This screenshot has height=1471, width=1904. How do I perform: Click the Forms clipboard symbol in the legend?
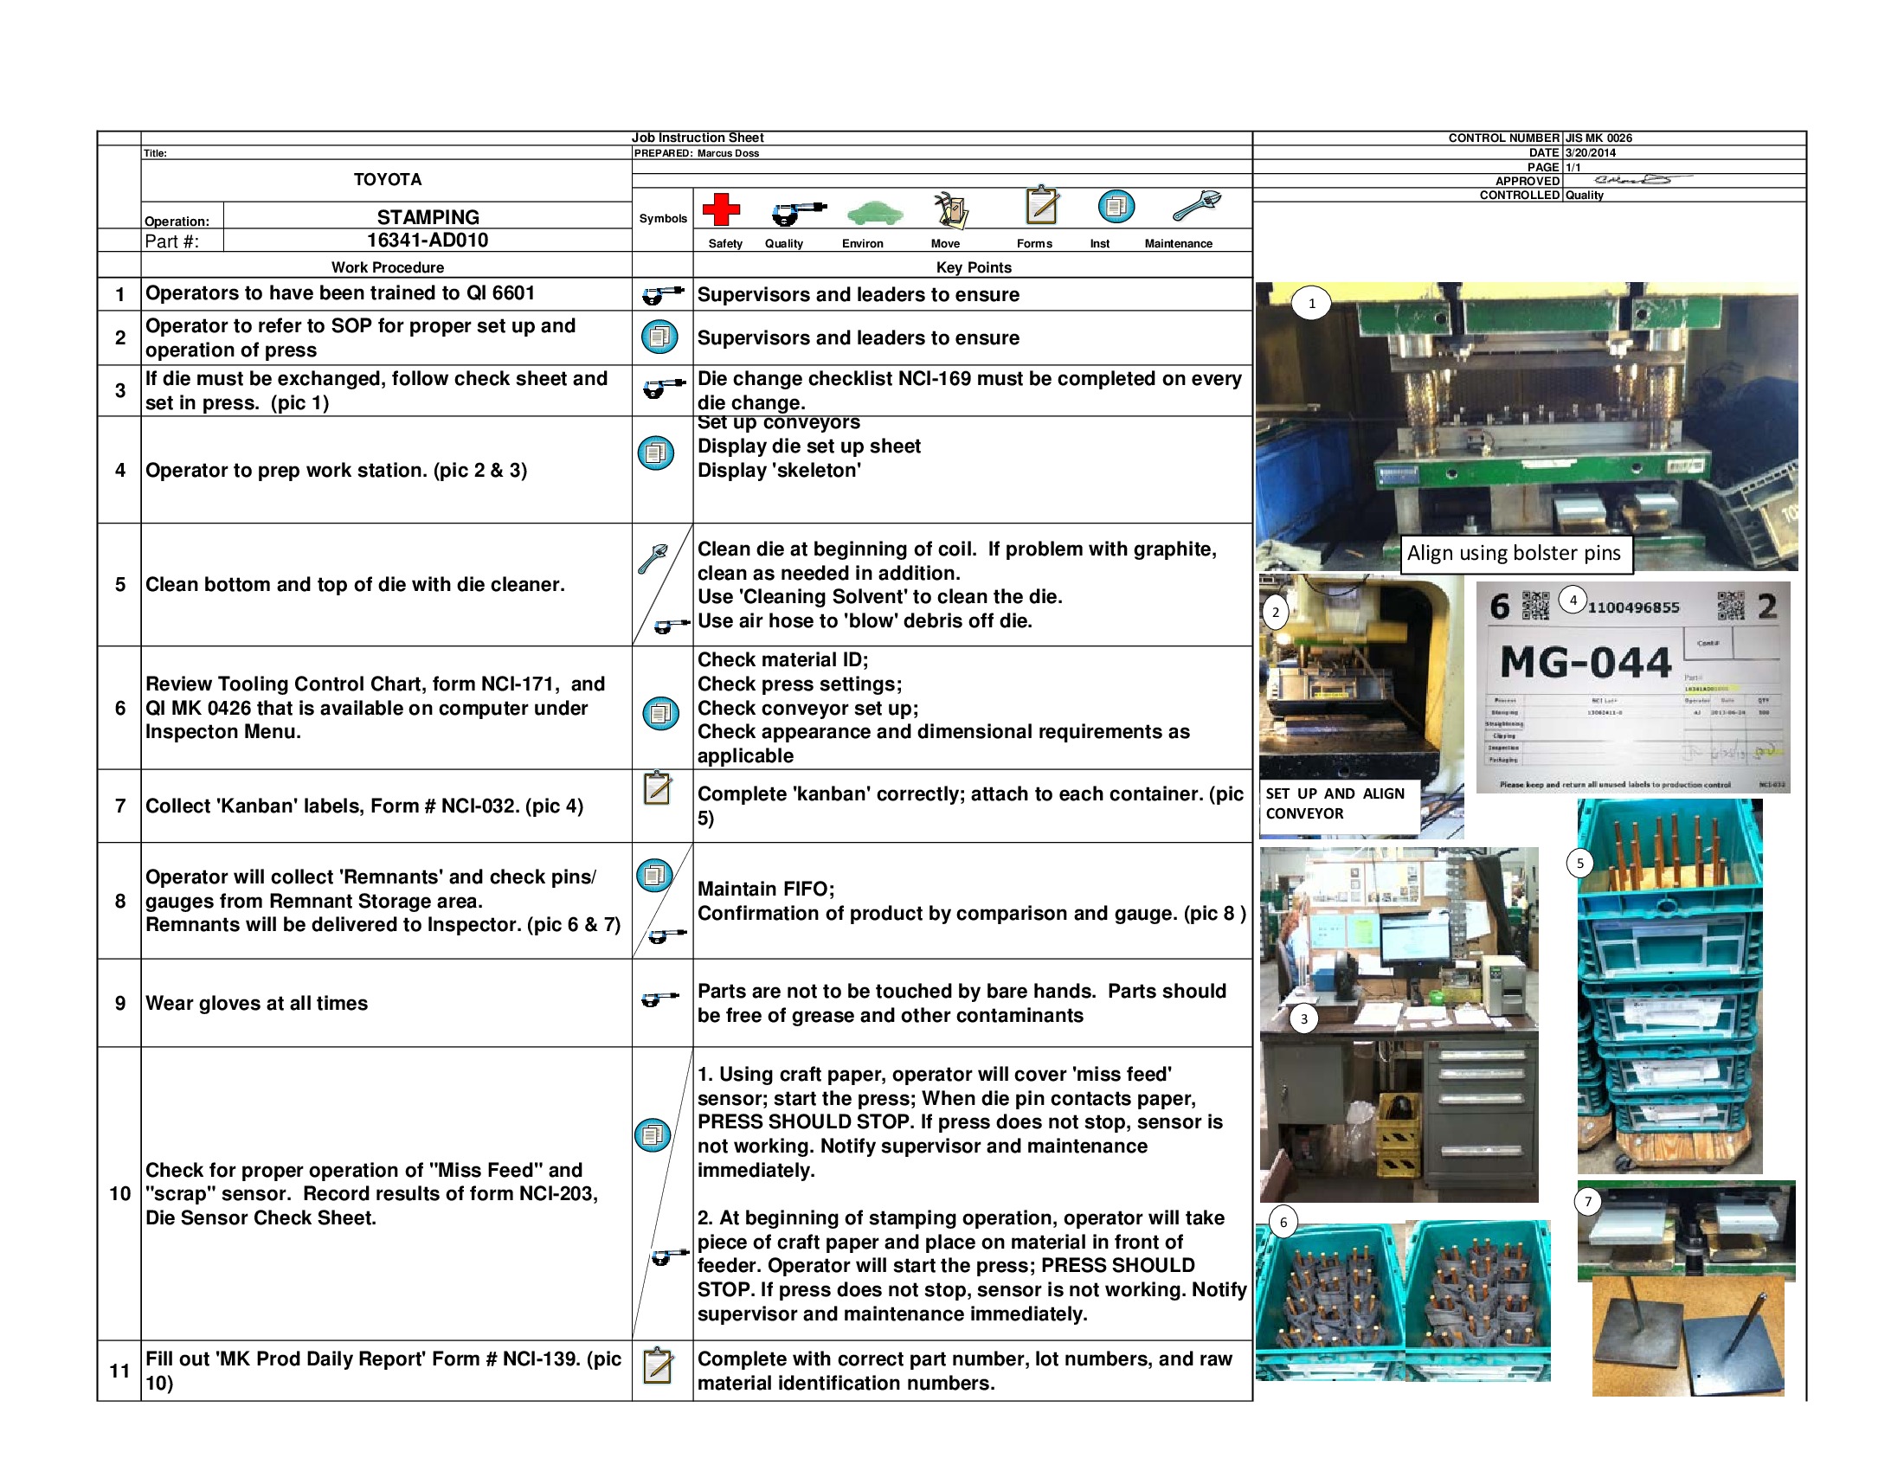[x=1043, y=206]
